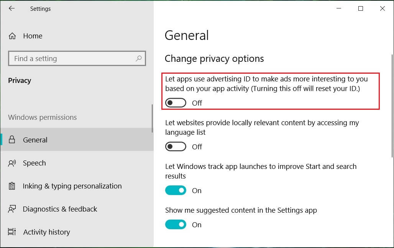The image size is (394, 248).
Task: Maximize the Settings window
Action: (x=360, y=8)
